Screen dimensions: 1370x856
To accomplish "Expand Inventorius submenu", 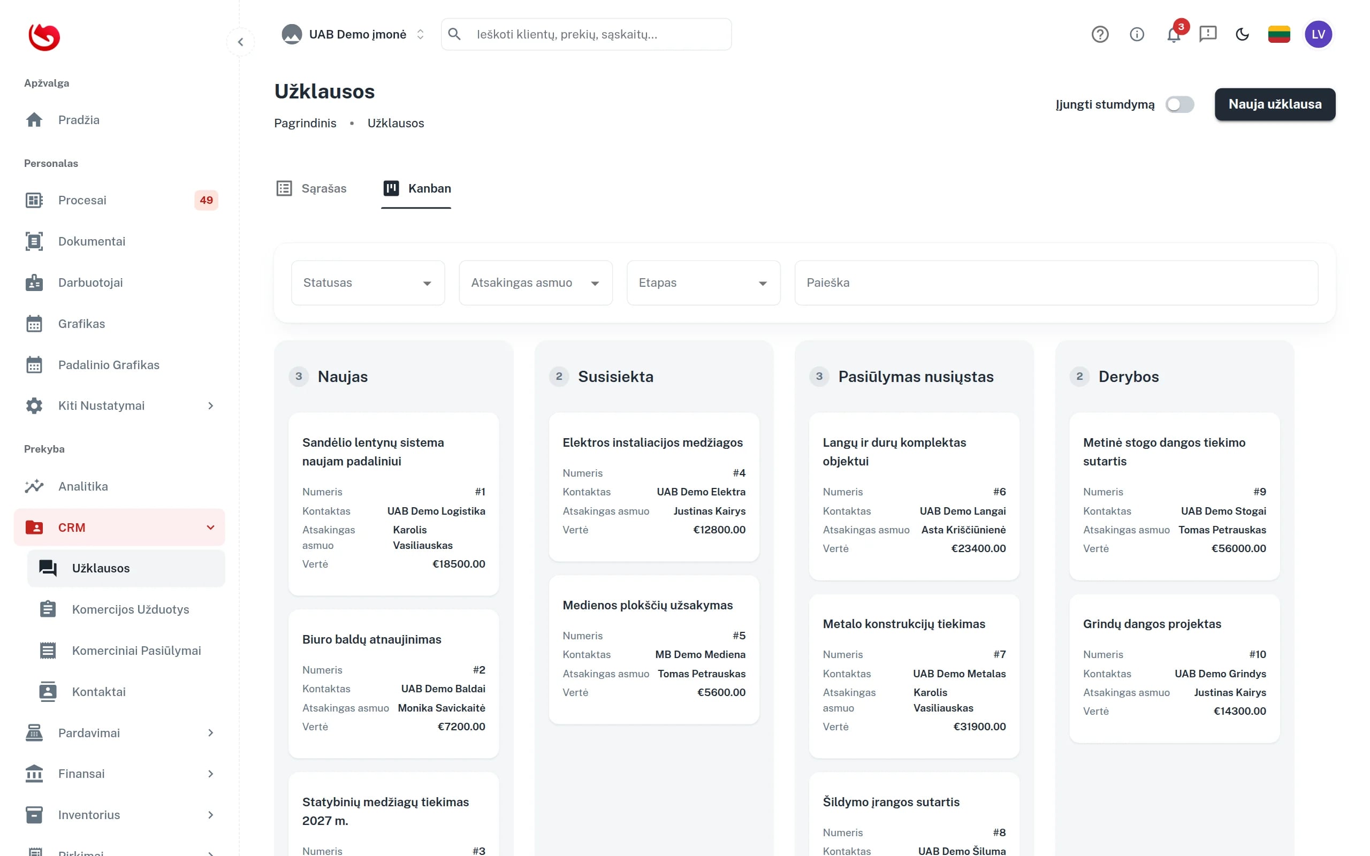I will 119,815.
